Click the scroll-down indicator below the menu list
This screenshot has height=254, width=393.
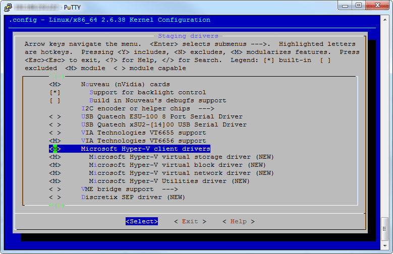[x=57, y=206]
